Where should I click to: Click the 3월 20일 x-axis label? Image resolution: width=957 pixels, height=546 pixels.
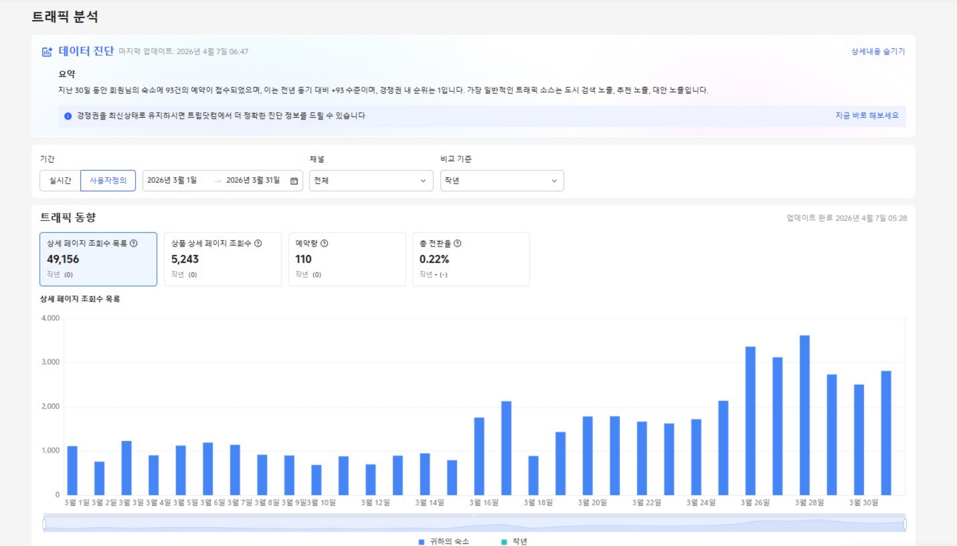pos(592,503)
